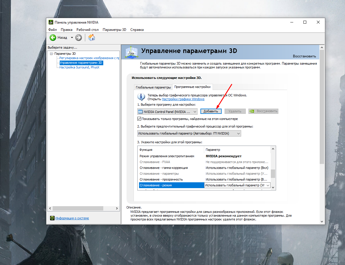The height and width of the screenshot is (265, 345).
Task: Switch to Глобальные параметры tab
Action: 153,87
